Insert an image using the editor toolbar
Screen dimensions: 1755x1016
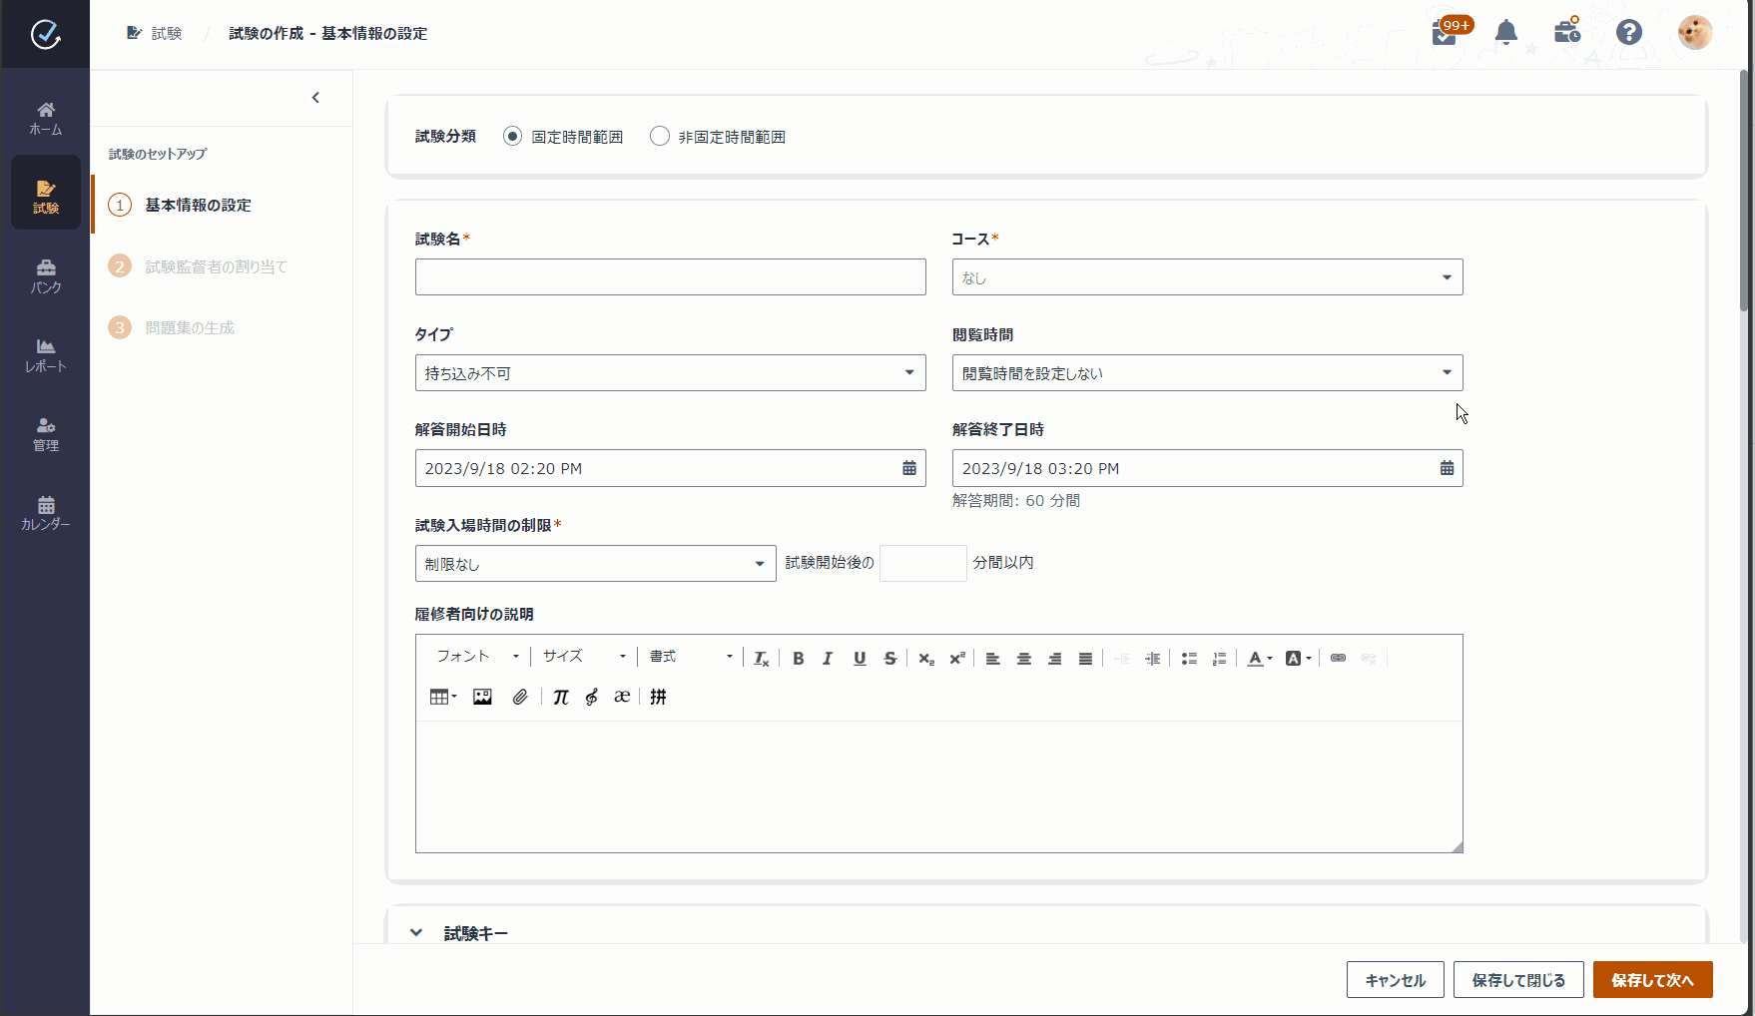[482, 697]
